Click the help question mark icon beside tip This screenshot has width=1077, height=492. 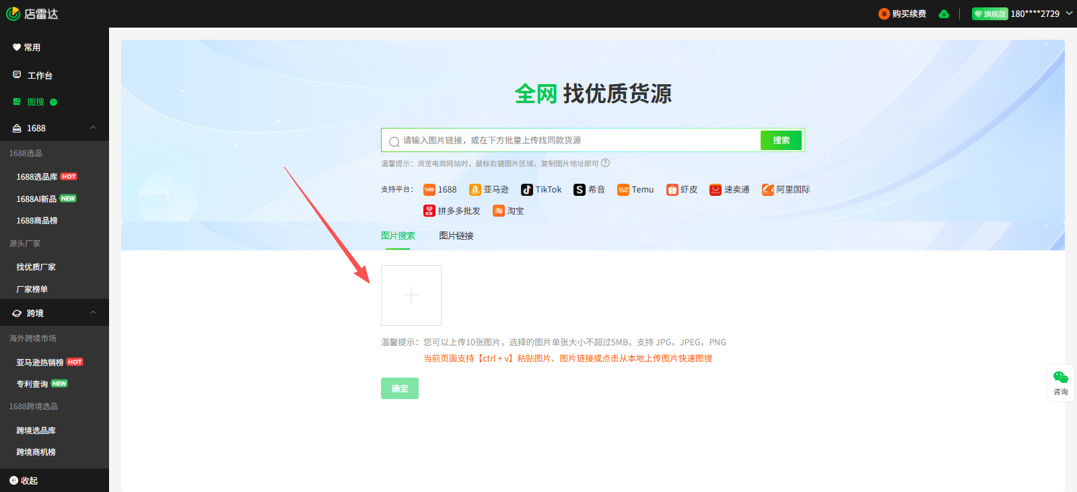pyautogui.click(x=605, y=163)
